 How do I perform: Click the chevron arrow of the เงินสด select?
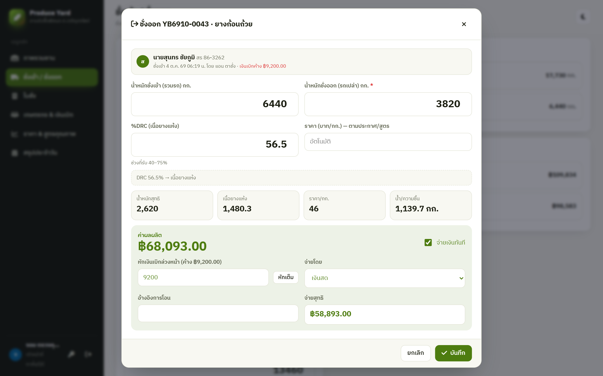click(x=461, y=278)
